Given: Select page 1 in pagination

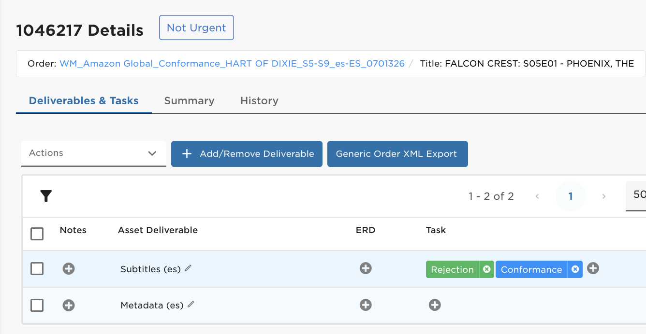Looking at the screenshot, I should pyautogui.click(x=571, y=196).
